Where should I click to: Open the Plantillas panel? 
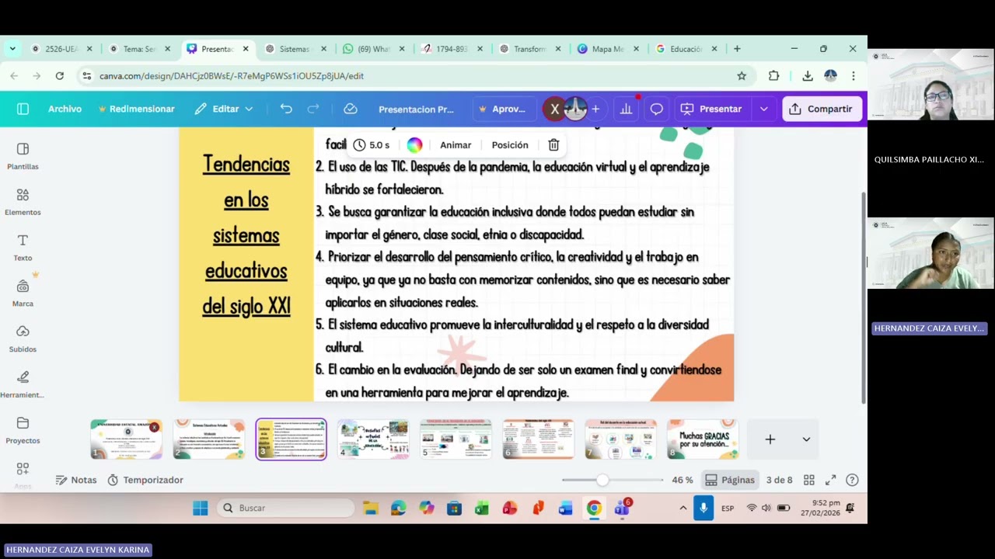(x=23, y=156)
